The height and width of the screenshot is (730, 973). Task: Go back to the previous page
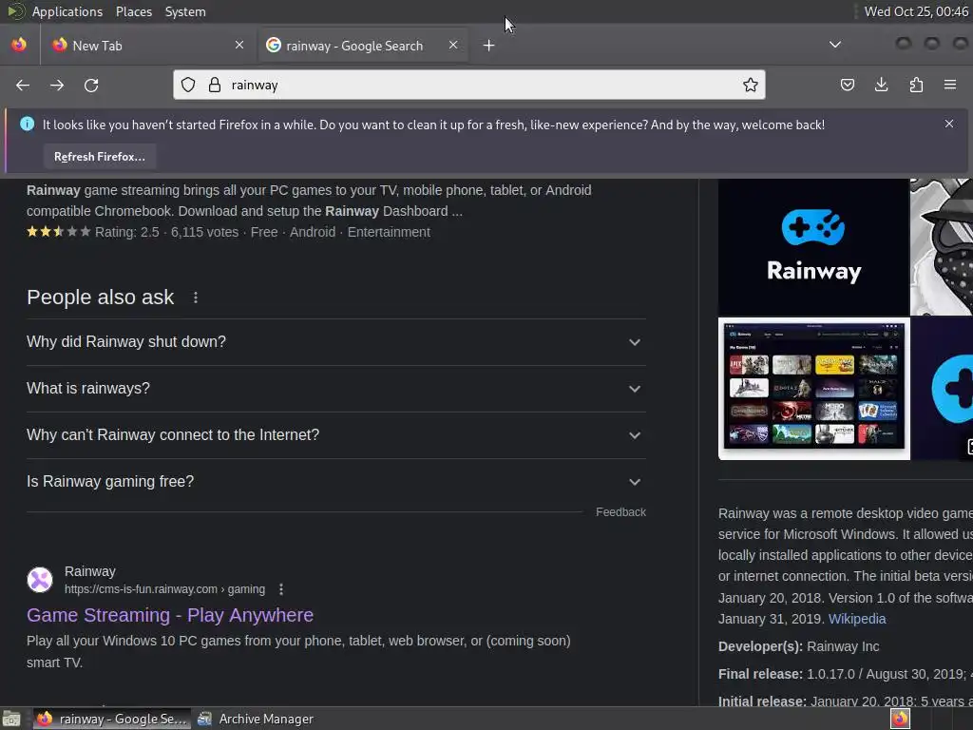coord(23,85)
